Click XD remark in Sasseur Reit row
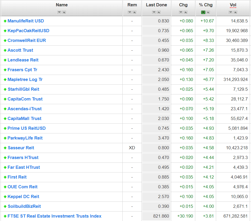251x221 pixels. (x=132, y=148)
